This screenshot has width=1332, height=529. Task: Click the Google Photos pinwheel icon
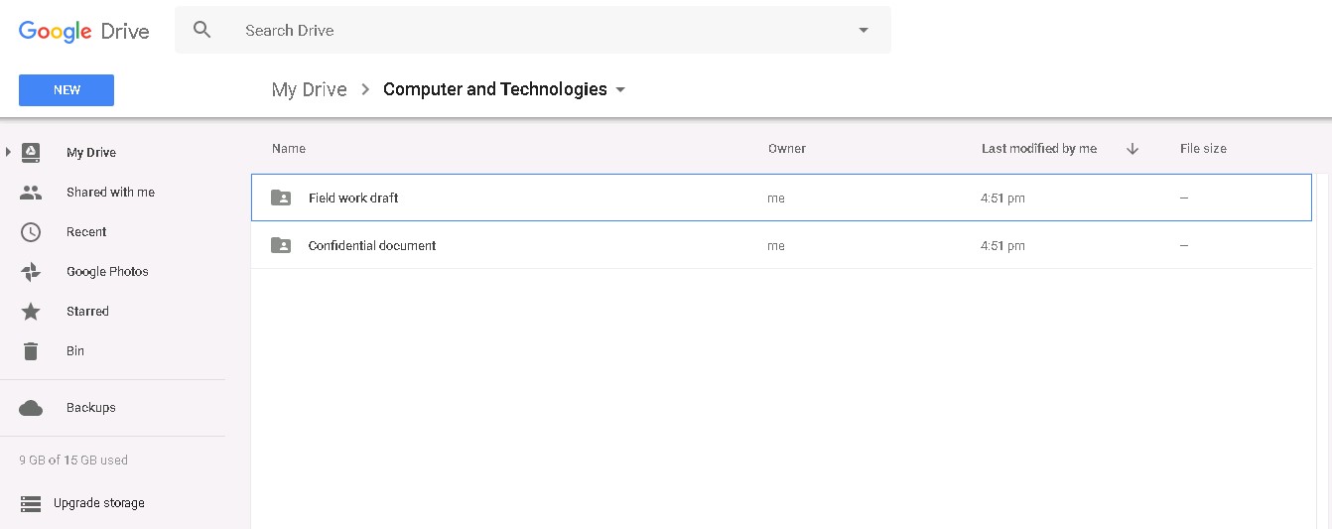tap(31, 272)
